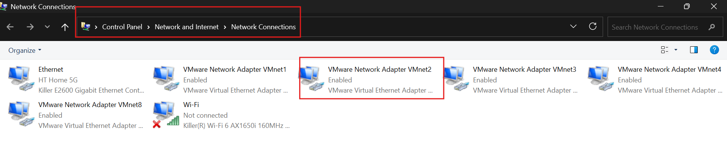Open the view options dropdown arrow
Image resolution: width=727 pixels, height=164 pixels.
[676, 50]
